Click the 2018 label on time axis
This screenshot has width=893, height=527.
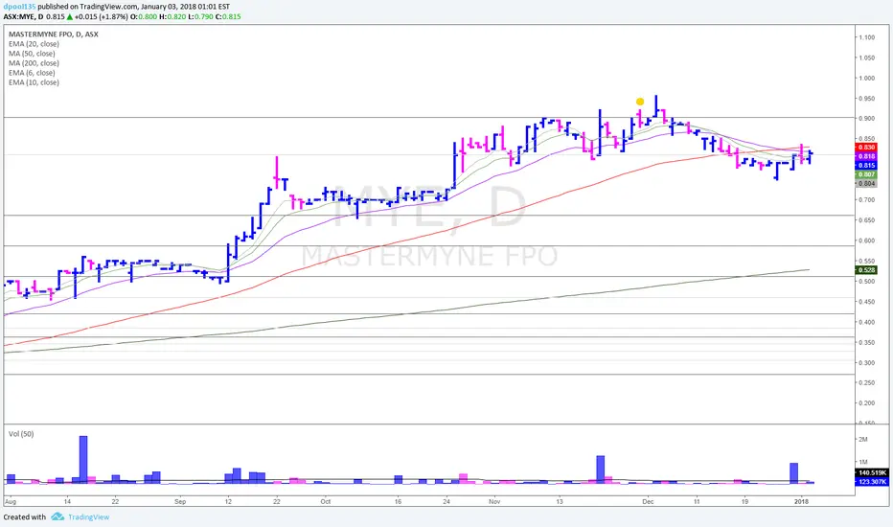point(801,502)
